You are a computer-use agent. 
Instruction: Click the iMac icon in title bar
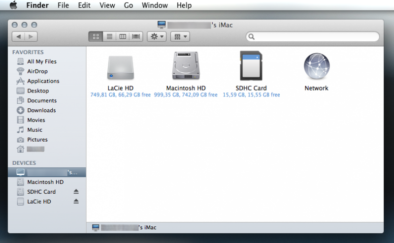[x=162, y=25]
